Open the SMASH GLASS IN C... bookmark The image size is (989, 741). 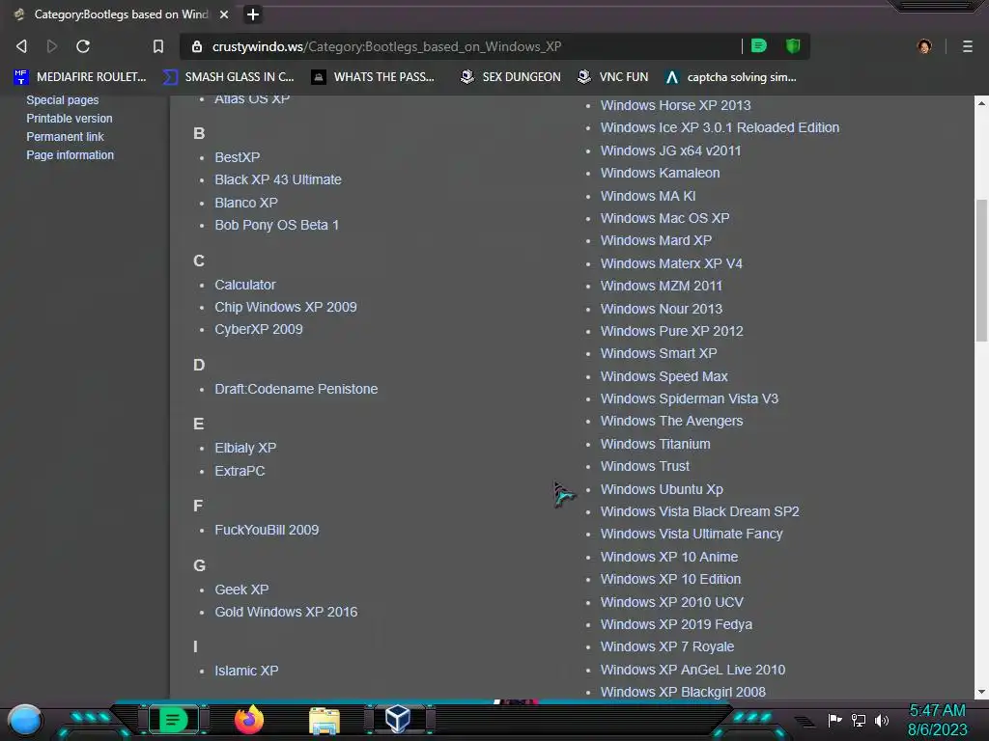(x=228, y=77)
